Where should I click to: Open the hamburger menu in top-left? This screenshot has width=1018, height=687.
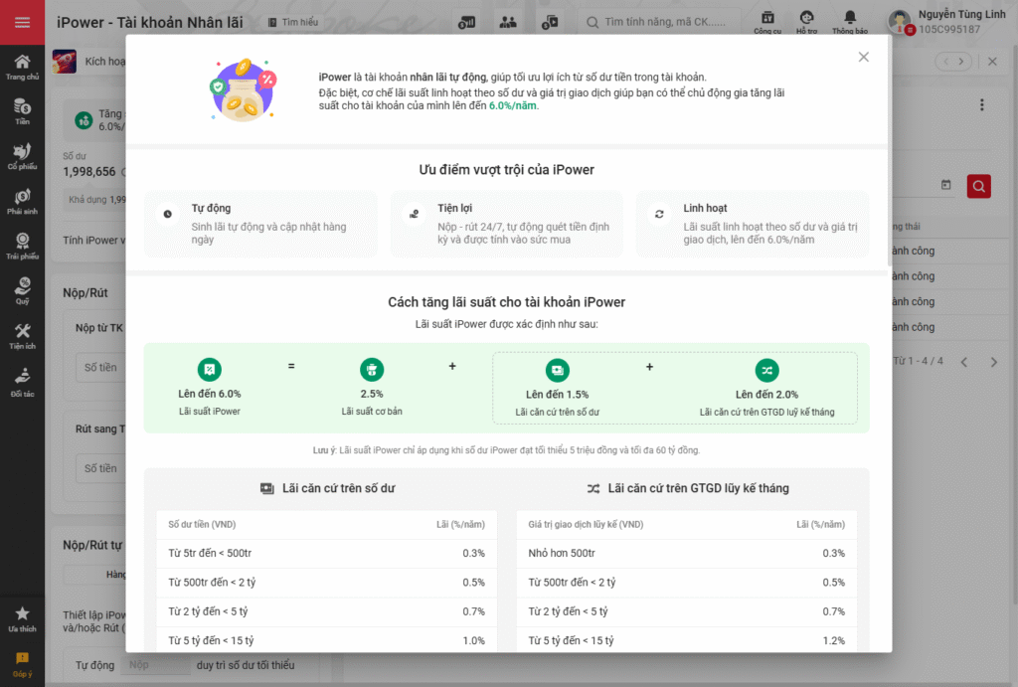[22, 23]
